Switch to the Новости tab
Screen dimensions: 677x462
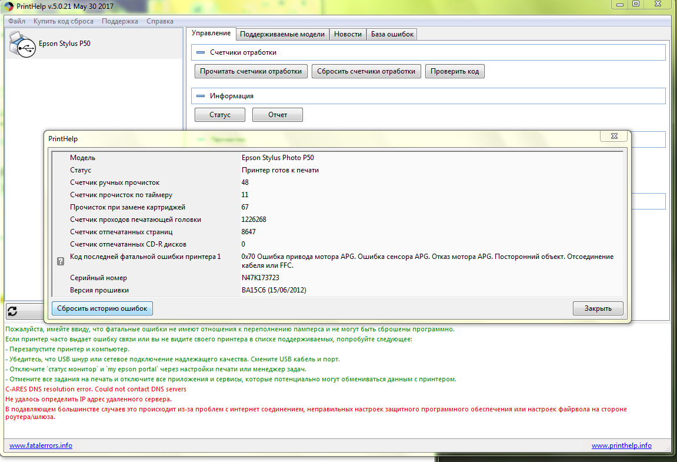(x=348, y=34)
